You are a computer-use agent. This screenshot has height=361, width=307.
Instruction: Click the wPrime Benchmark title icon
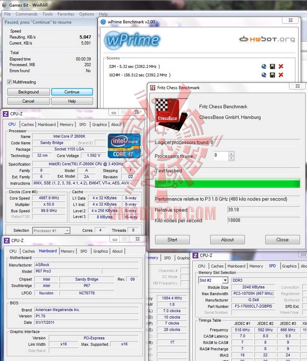click(x=103, y=22)
